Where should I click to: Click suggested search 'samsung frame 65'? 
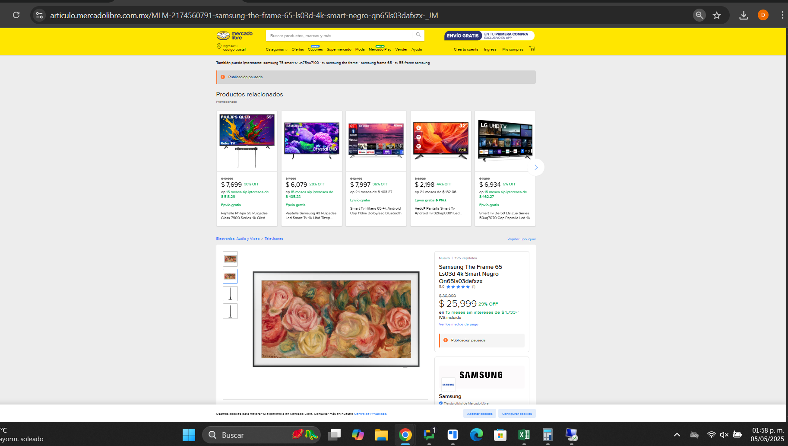[377, 63]
